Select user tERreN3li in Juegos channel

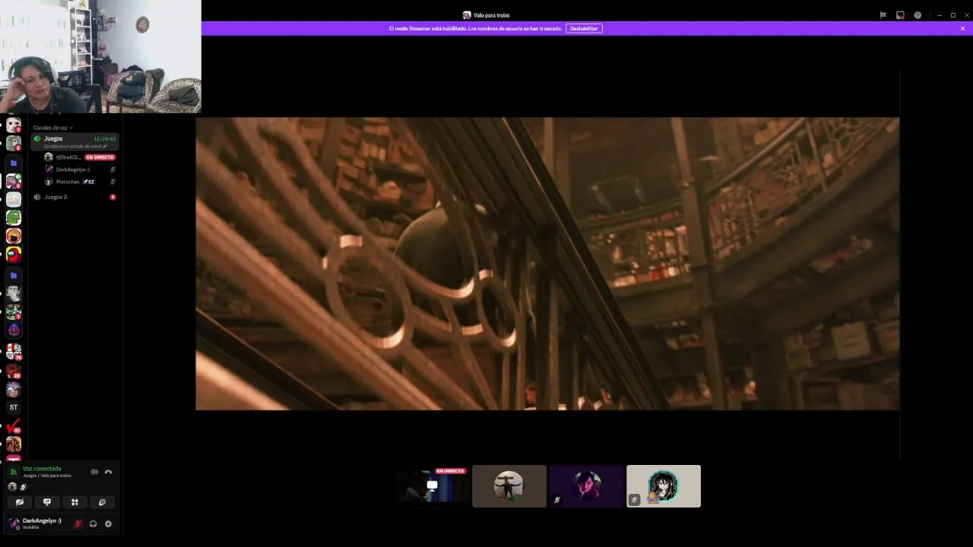click(68, 157)
